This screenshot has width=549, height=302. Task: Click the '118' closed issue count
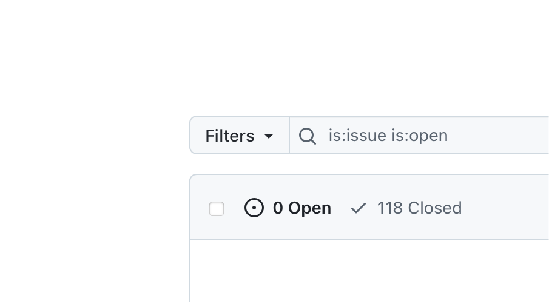pos(389,208)
